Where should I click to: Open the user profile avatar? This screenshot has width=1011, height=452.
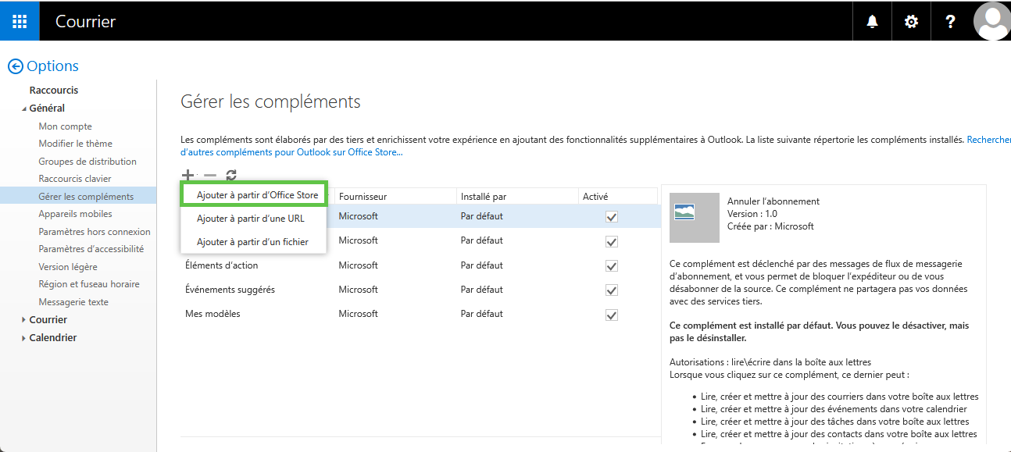[x=991, y=21]
